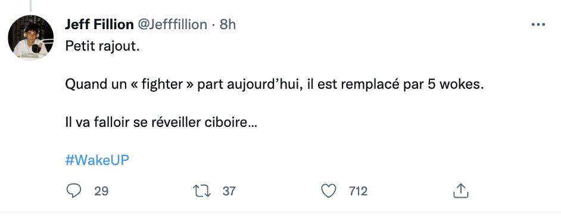Screen dimensions: 561x218
Task: View the 37 retweets count
Action: tap(229, 191)
